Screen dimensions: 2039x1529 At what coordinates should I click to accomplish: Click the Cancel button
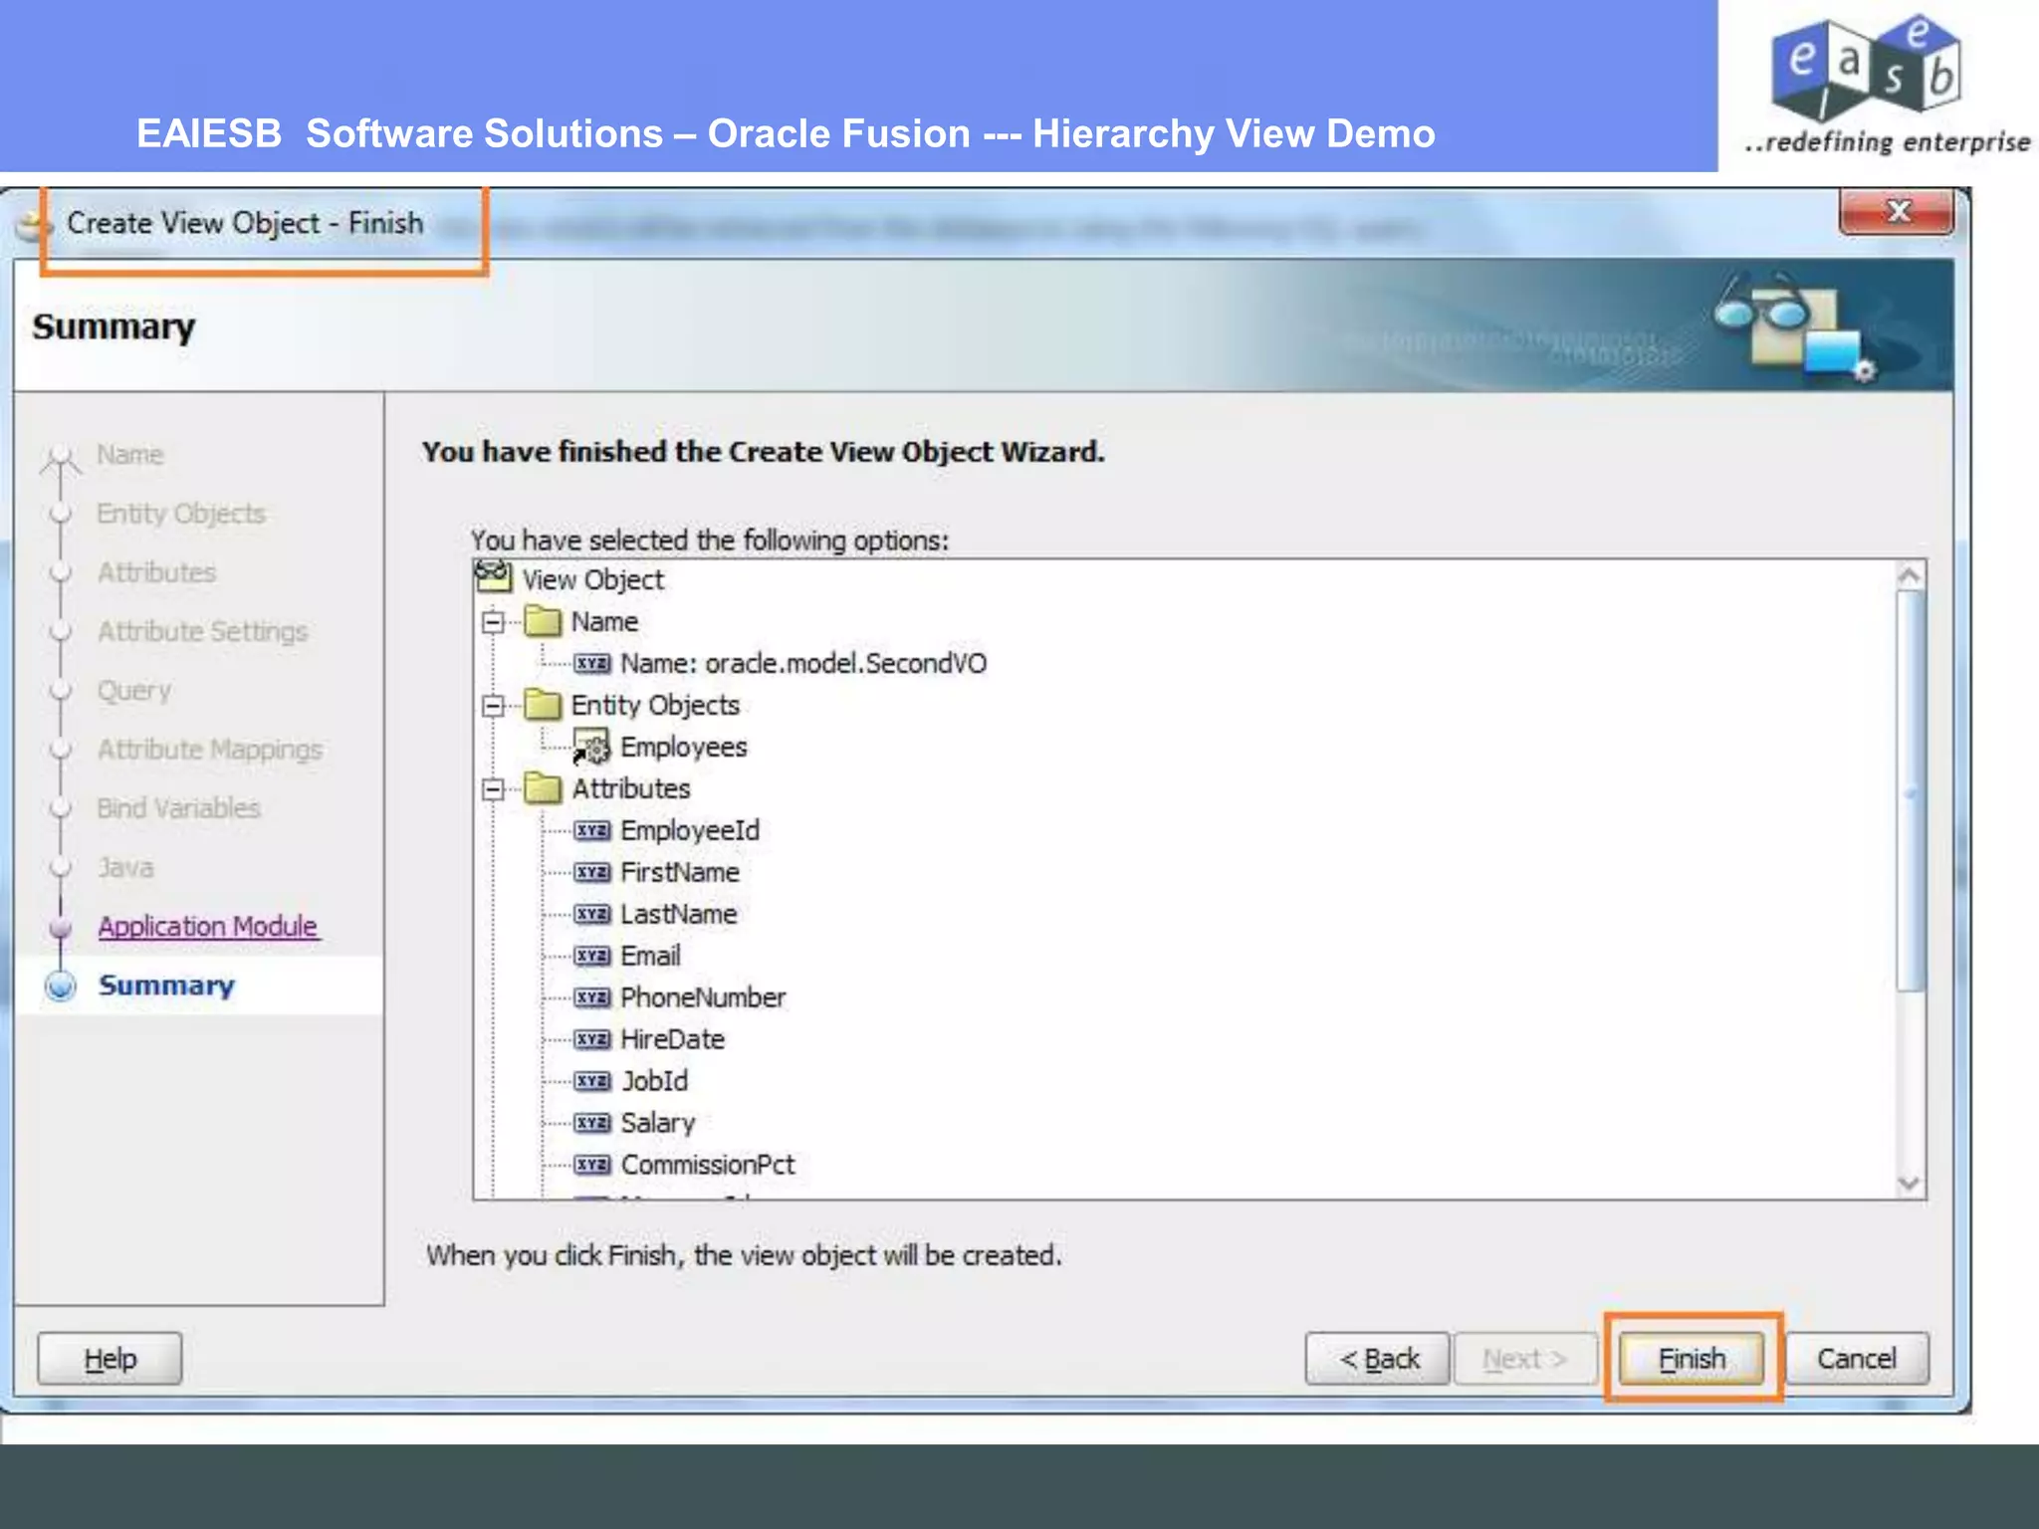(x=1857, y=1359)
